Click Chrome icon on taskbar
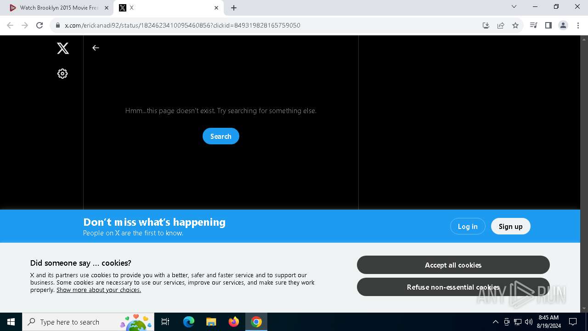The width and height of the screenshot is (588, 331). 256,322
